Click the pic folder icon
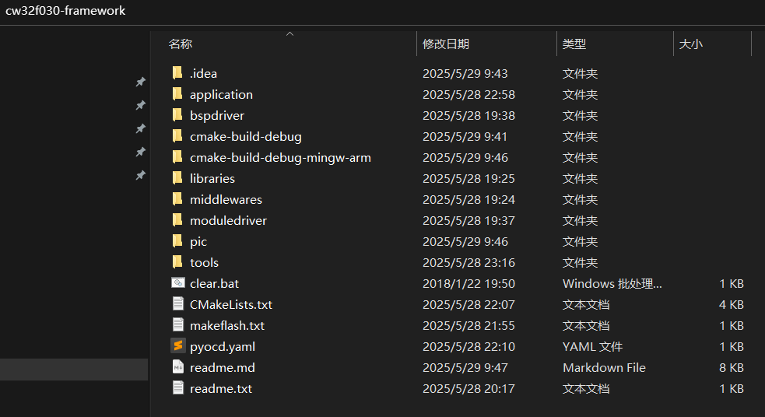Screen dimensions: 765x417 point(177,241)
